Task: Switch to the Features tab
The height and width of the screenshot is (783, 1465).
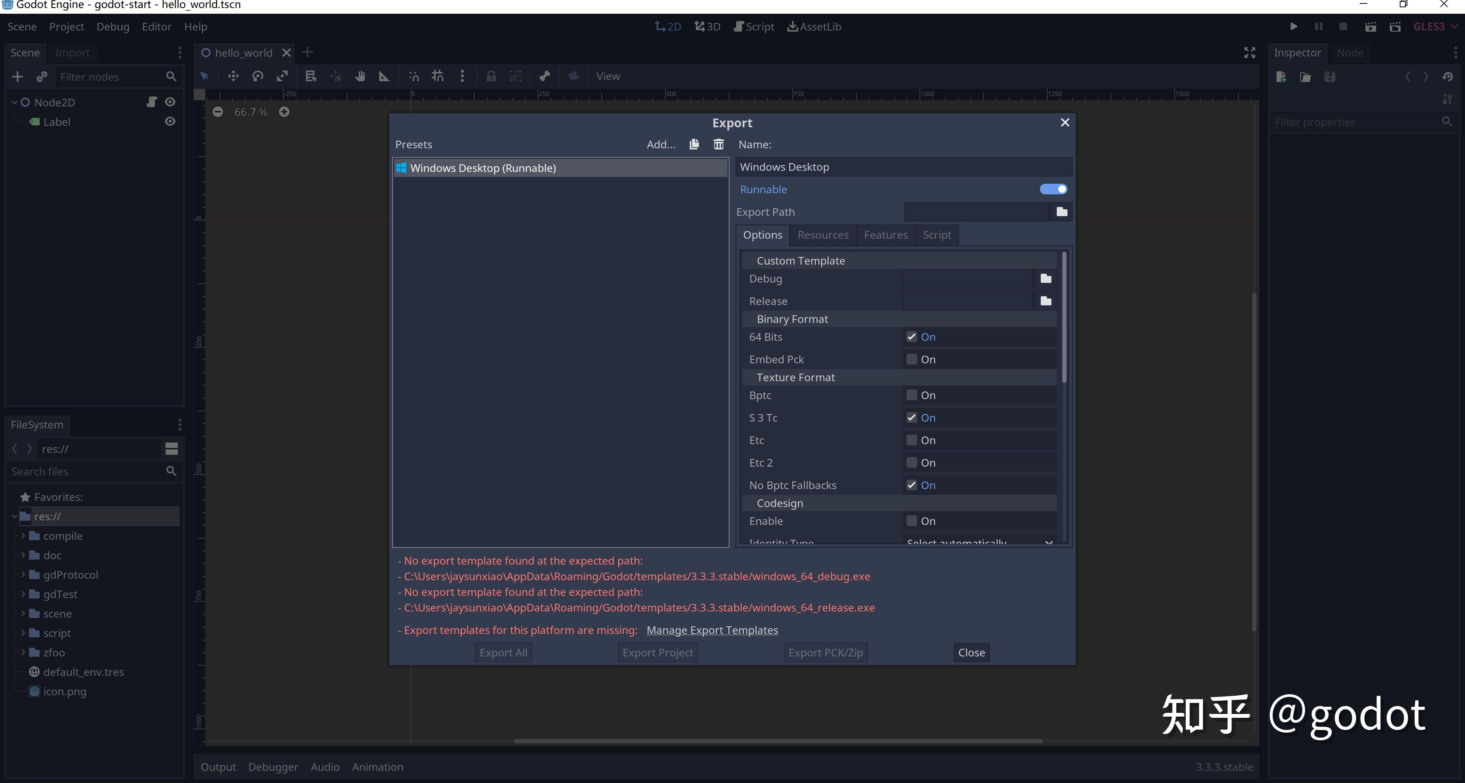Action: [885, 235]
